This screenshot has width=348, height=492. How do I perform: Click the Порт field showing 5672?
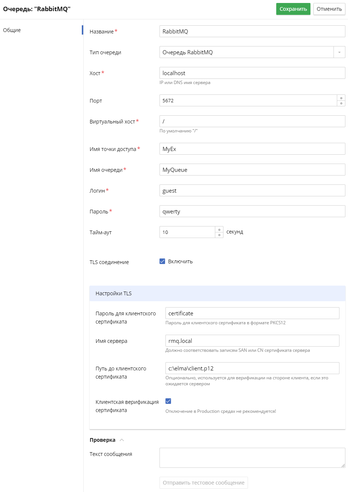248,100
